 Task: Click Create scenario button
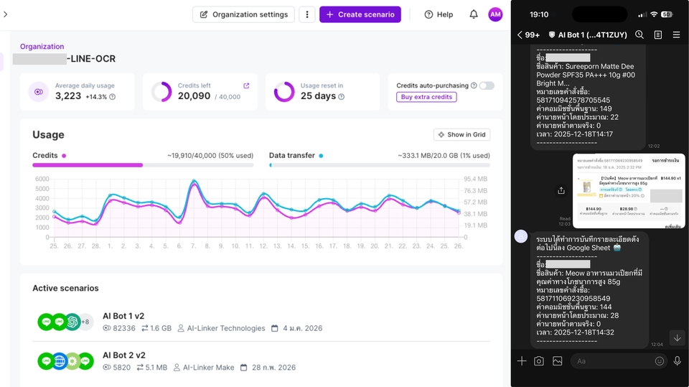[360, 14]
